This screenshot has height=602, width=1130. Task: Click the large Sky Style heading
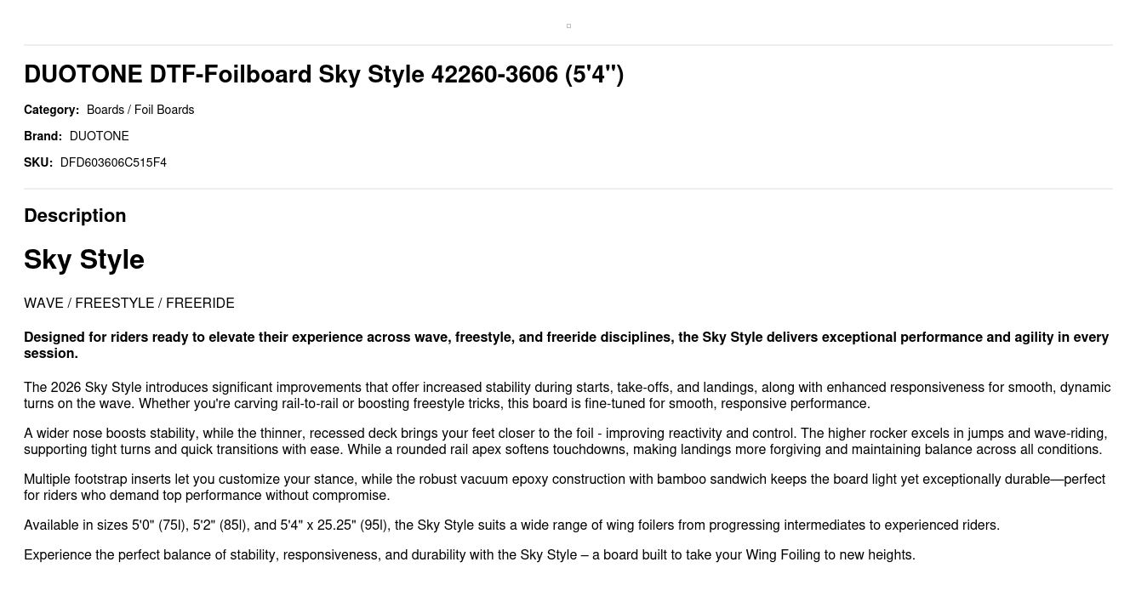[x=84, y=259]
